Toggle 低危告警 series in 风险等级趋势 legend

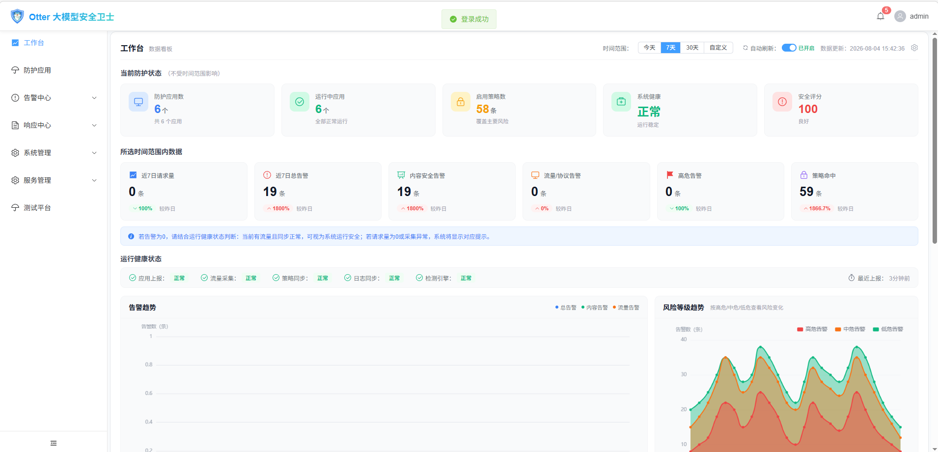888,329
